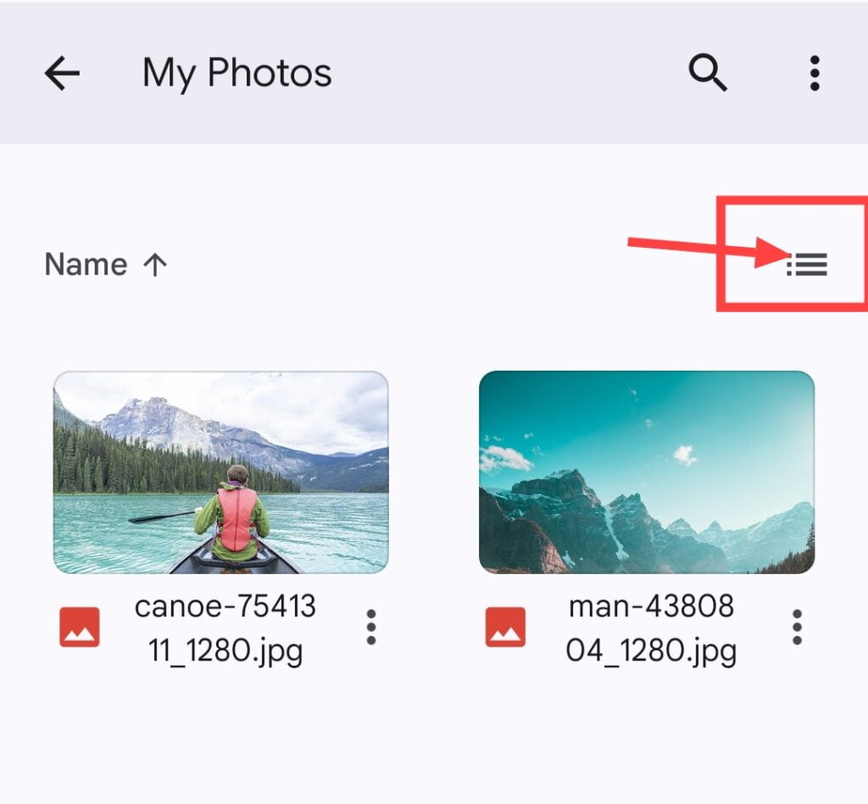Open search with the magnifier icon
Viewport: 868px width, 804px height.
coord(708,73)
